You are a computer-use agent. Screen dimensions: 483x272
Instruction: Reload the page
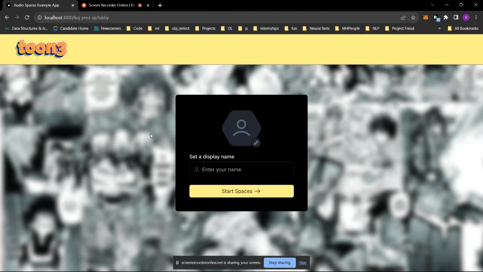27,17
